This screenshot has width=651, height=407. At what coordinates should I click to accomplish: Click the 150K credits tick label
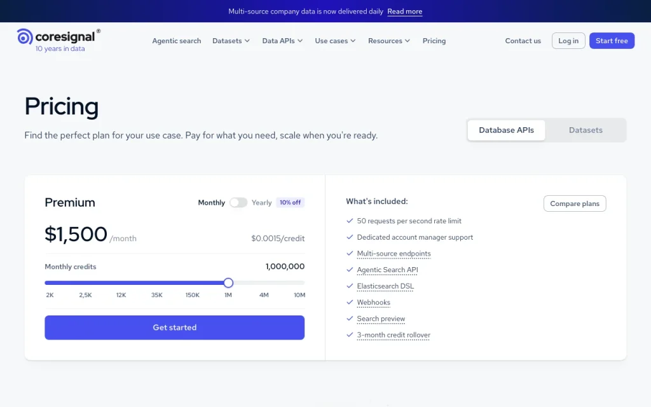coord(192,295)
